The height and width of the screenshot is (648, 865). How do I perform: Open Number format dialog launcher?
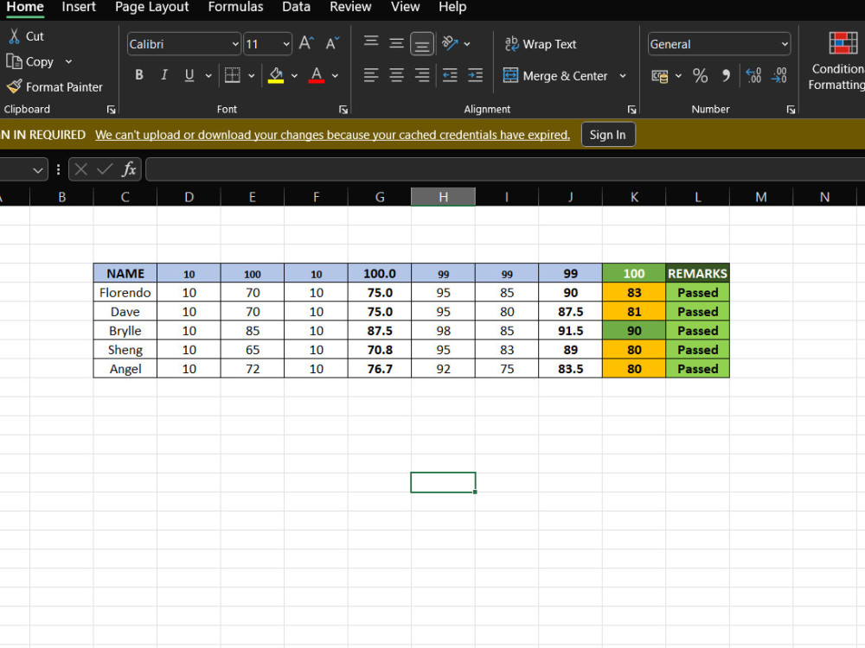791,109
